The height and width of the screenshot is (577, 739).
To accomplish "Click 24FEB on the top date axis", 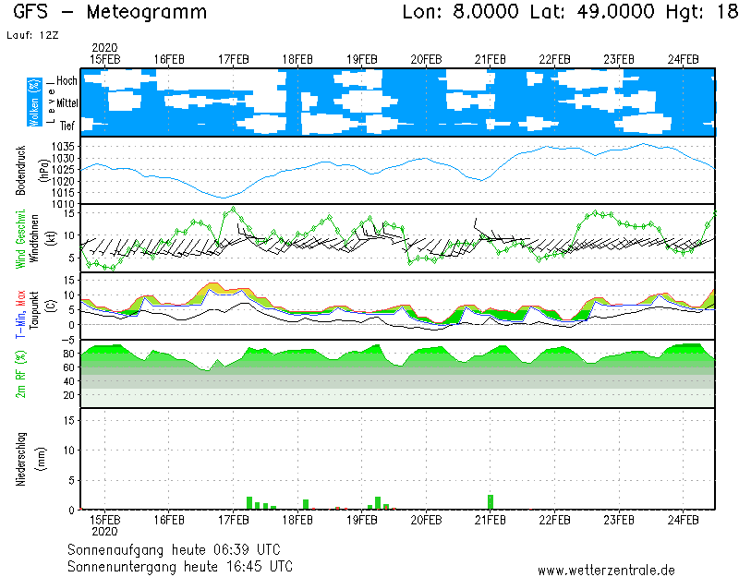I will click(x=683, y=59).
